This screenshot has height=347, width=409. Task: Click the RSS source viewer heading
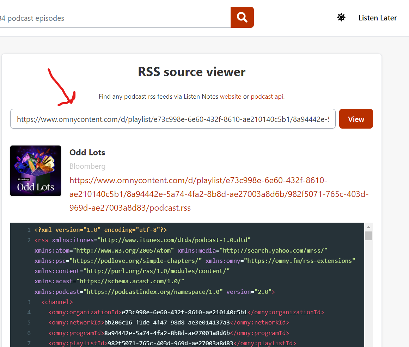(x=192, y=72)
